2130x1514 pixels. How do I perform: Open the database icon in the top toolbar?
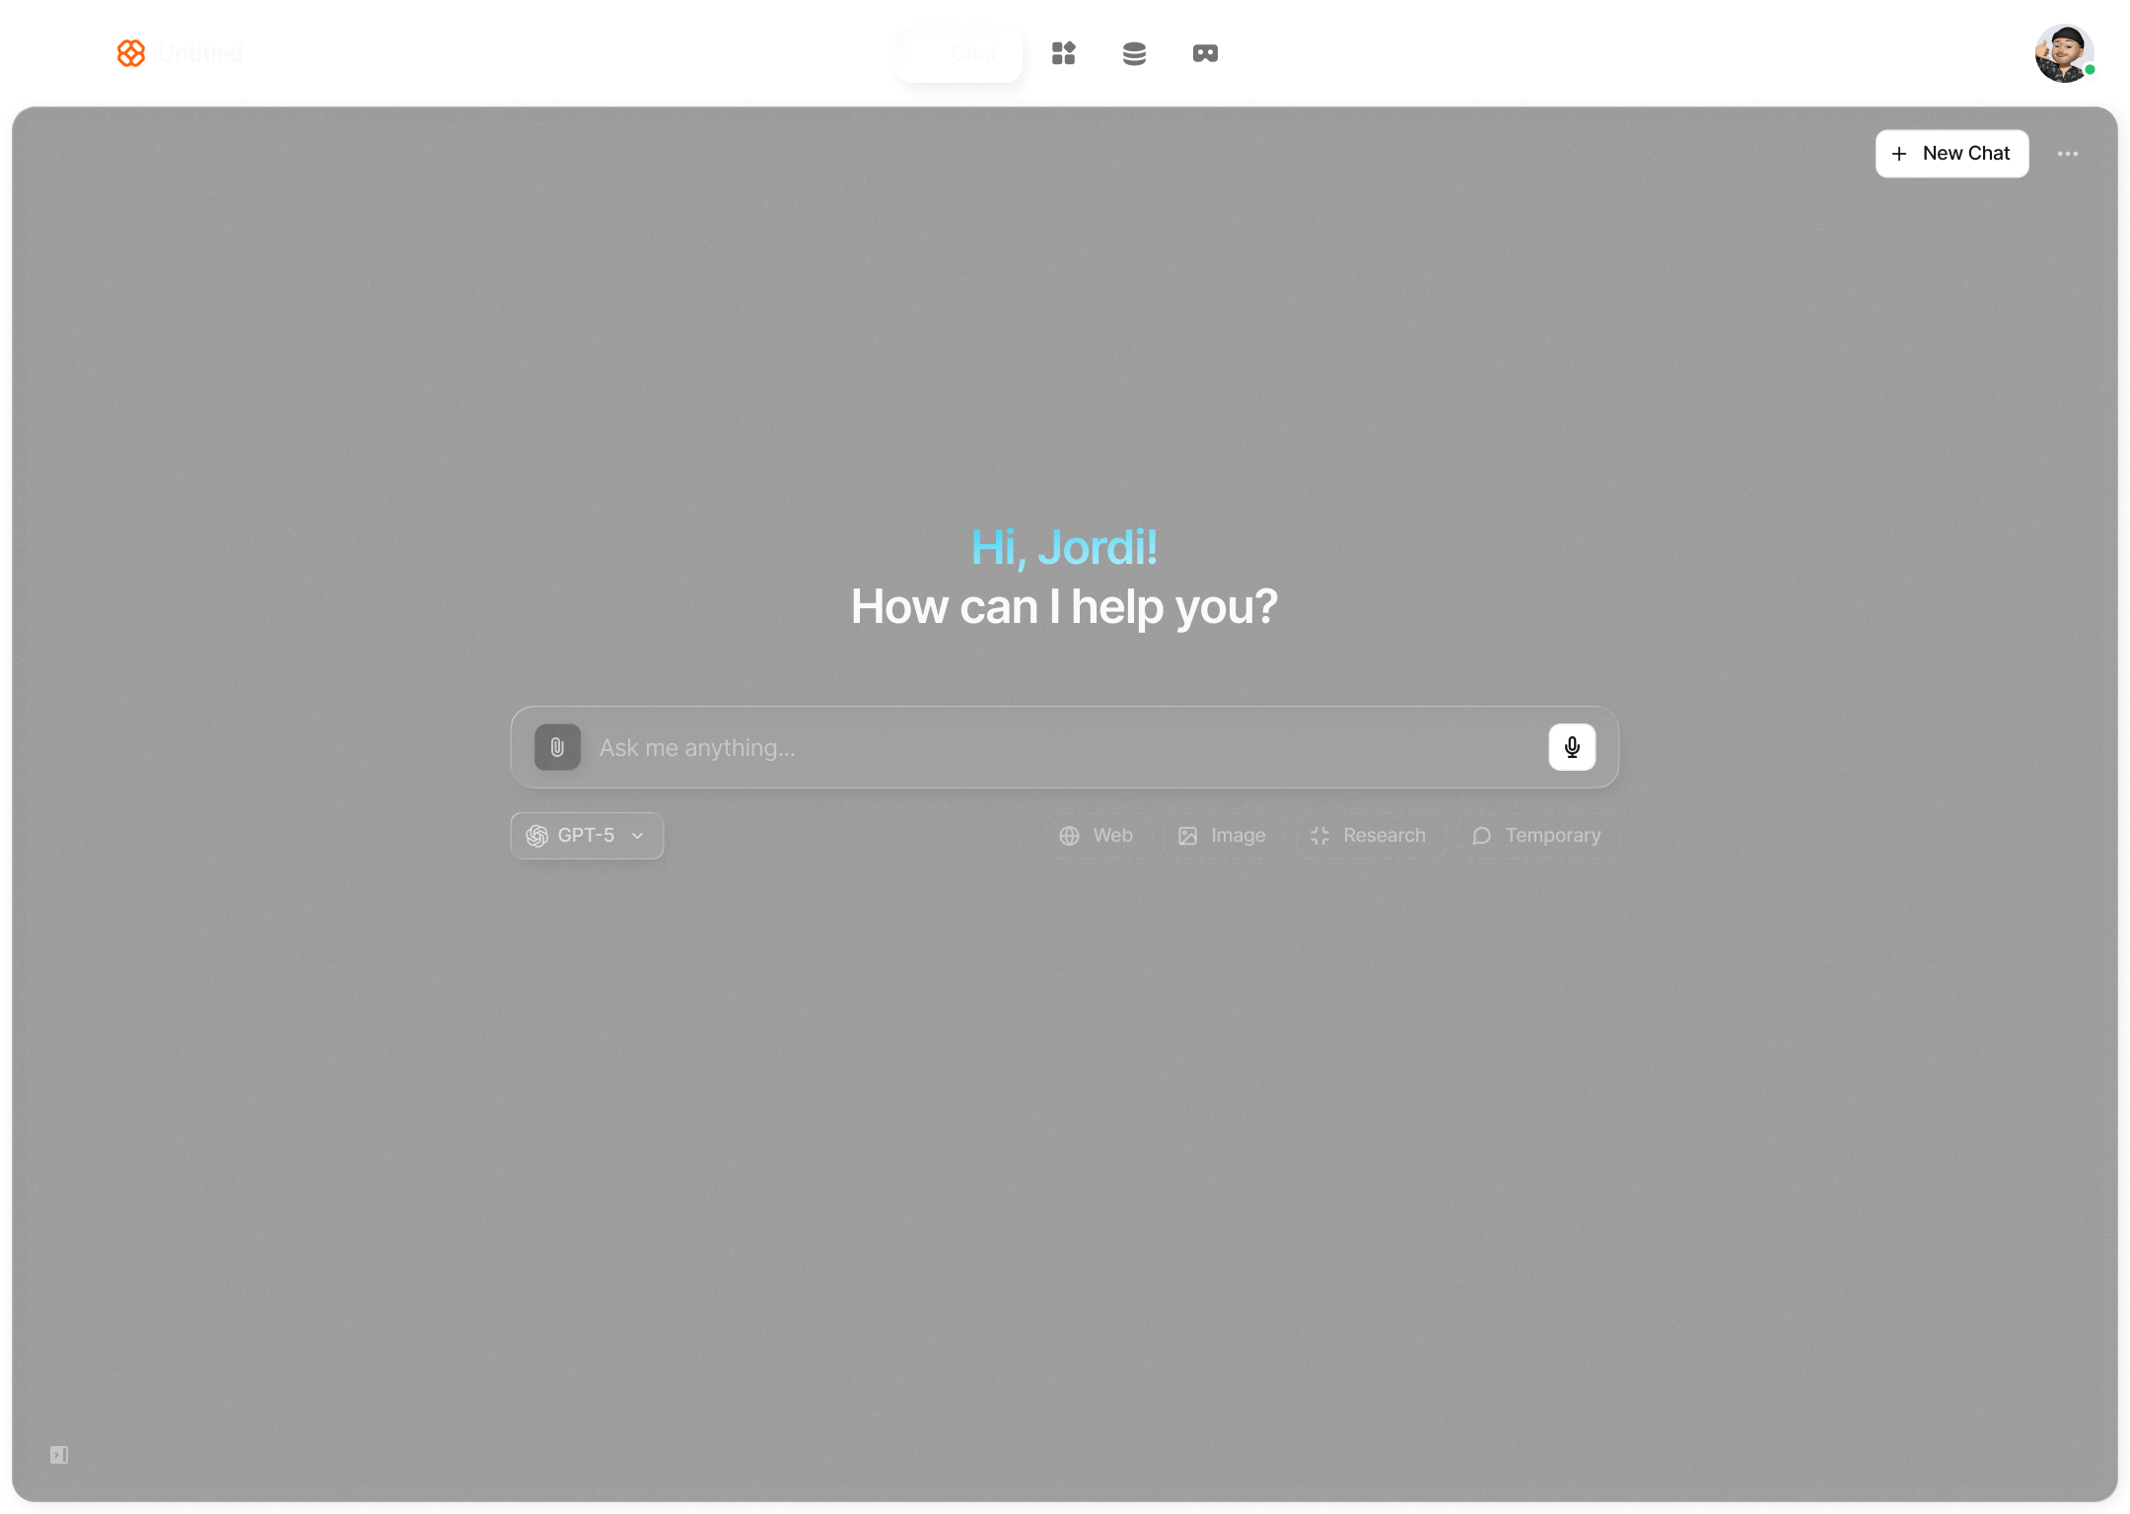click(1135, 53)
